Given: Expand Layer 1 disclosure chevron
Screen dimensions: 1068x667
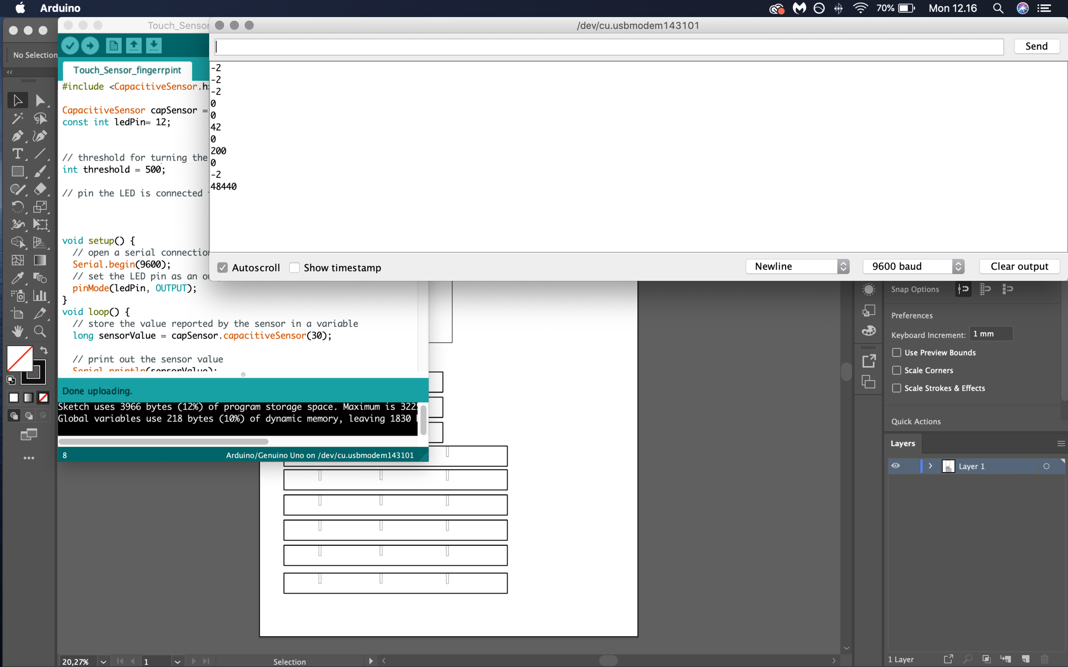Looking at the screenshot, I should tap(930, 466).
